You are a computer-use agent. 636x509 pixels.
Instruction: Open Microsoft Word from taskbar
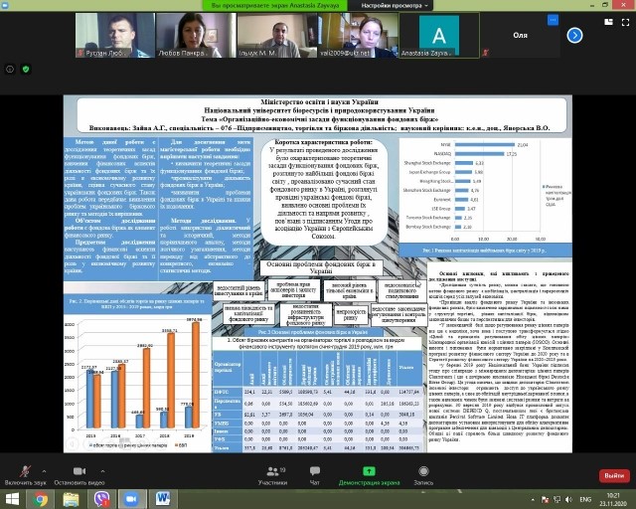pyautogui.click(x=162, y=499)
